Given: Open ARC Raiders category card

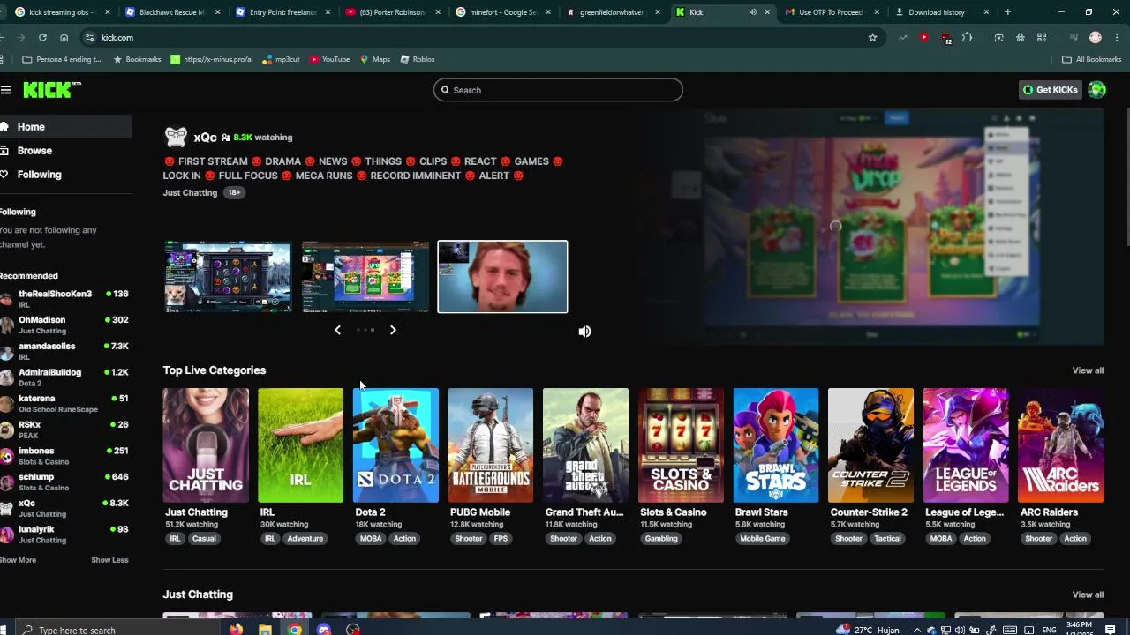Looking at the screenshot, I should coord(1061,445).
